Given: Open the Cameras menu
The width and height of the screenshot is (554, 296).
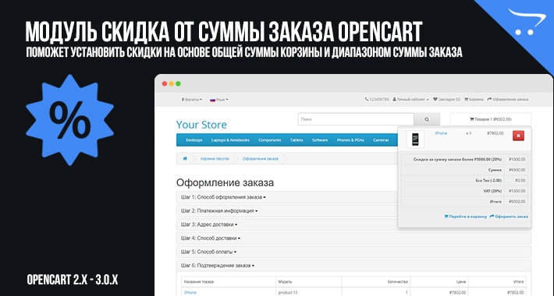Looking at the screenshot, I should click(x=381, y=140).
